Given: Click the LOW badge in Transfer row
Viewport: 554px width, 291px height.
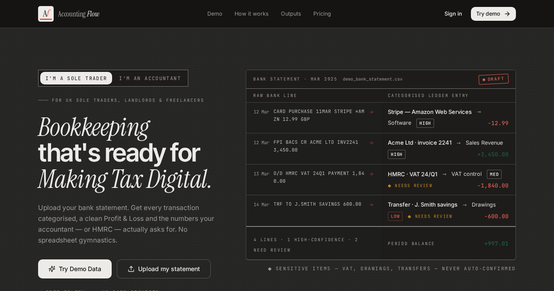Looking at the screenshot, I should tap(395, 216).
